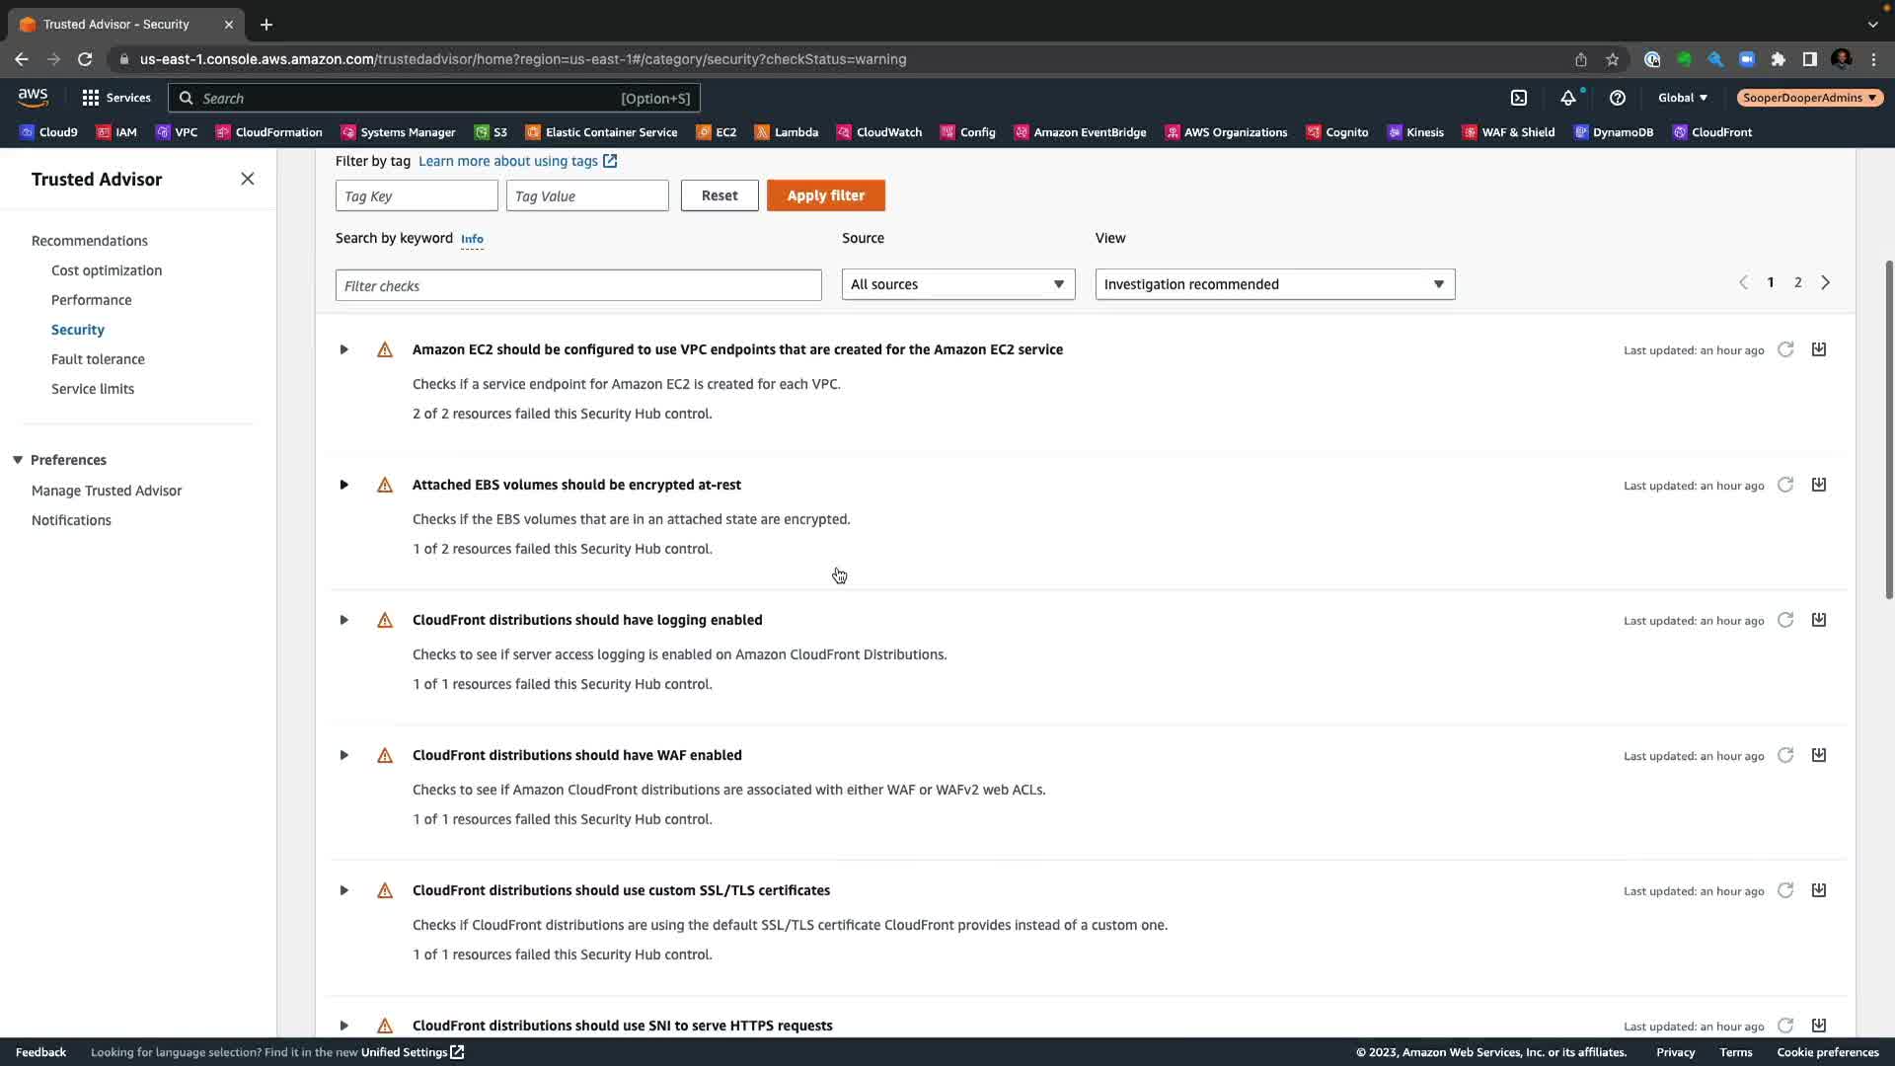Collapse the Preferences section
The image size is (1895, 1066).
point(18,460)
